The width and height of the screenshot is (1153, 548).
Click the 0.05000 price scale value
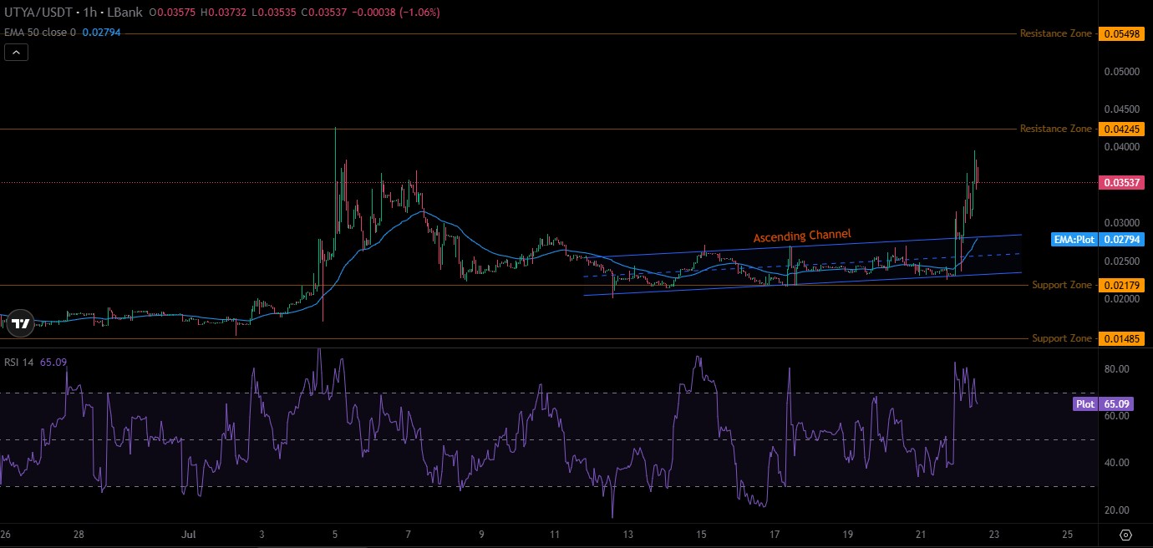[1123, 71]
